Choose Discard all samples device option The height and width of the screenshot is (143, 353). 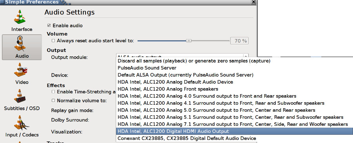pos(235,61)
